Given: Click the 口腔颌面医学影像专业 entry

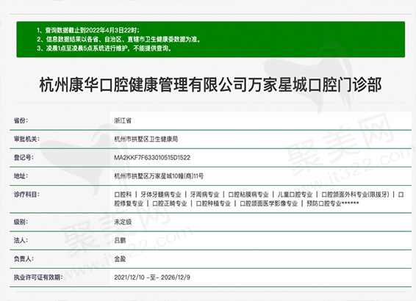Looking at the screenshot, I should [x=268, y=203].
